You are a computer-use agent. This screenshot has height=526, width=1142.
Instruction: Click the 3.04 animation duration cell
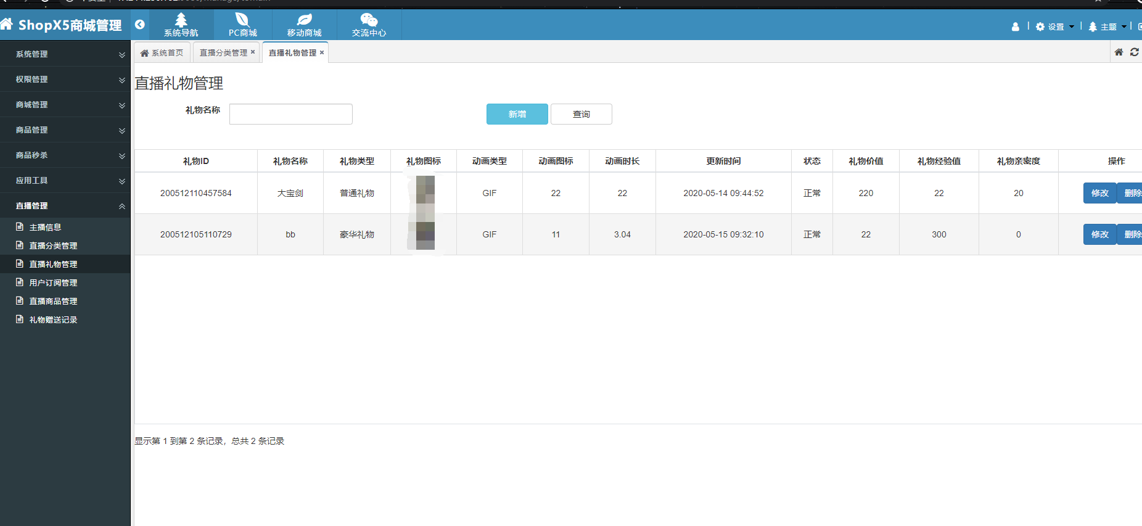tap(622, 234)
